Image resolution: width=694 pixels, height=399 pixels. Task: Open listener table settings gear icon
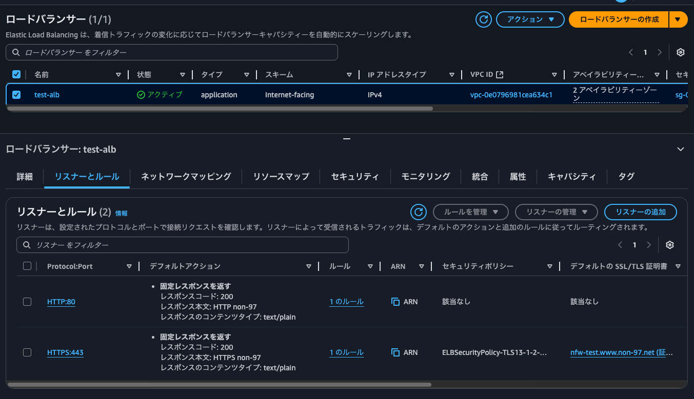669,245
